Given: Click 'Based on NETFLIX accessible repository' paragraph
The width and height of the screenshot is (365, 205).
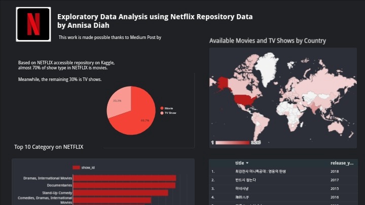Looking at the screenshot, I should coord(66,65).
